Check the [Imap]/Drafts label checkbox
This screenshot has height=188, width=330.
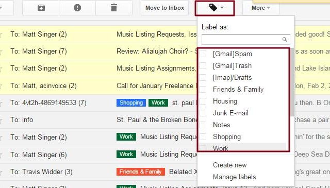[x=203, y=77]
